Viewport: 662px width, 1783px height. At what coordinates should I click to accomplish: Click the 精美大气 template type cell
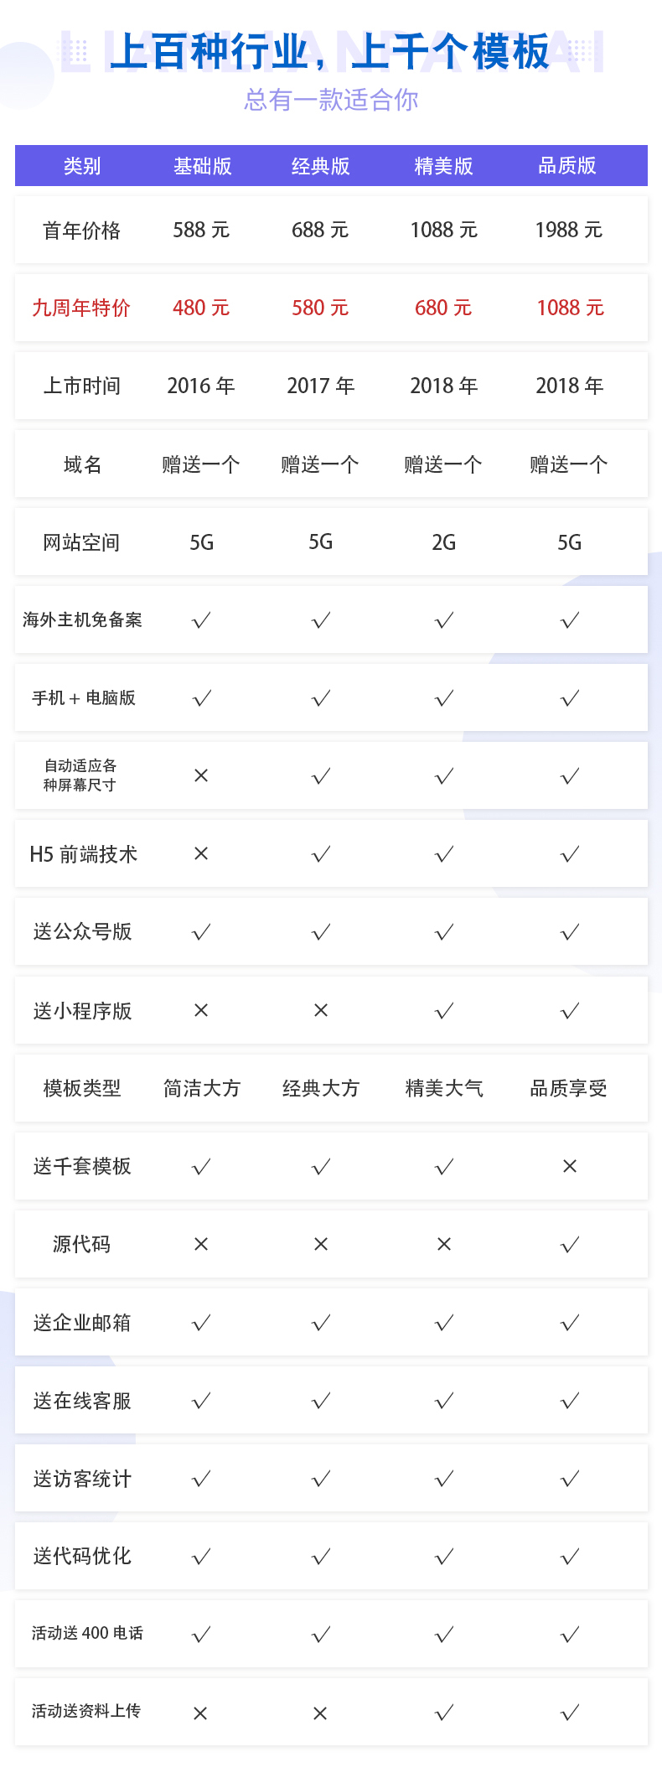pyautogui.click(x=444, y=1088)
